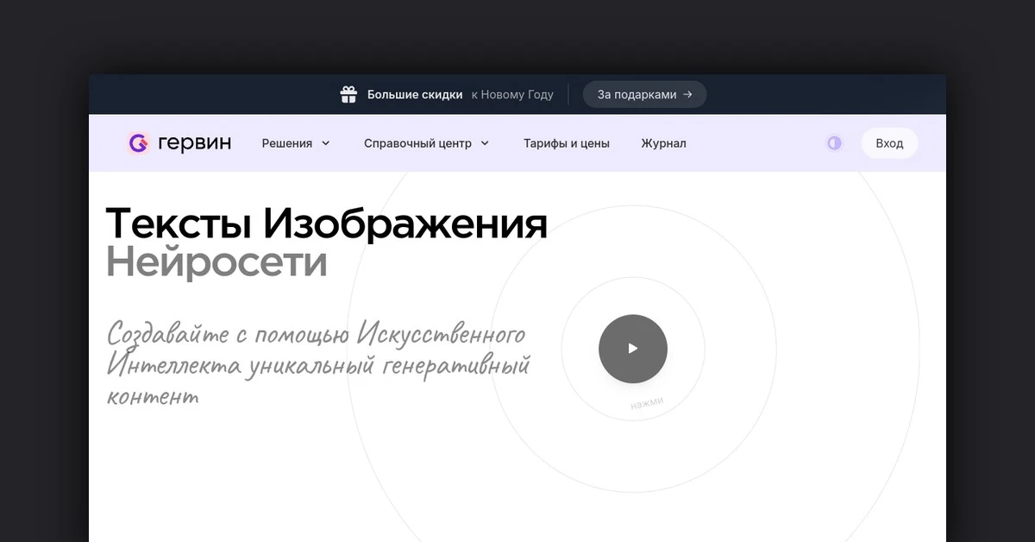The image size is (1035, 542).
Task: Click the "нажми" label under play button
Action: (x=646, y=403)
